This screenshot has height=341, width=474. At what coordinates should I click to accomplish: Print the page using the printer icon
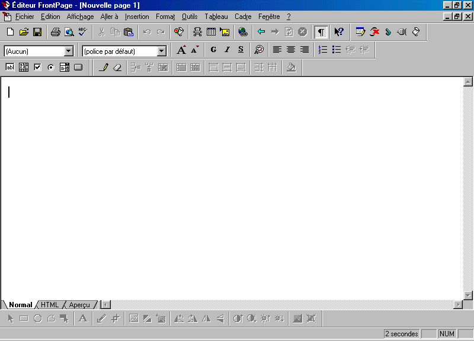click(55, 32)
